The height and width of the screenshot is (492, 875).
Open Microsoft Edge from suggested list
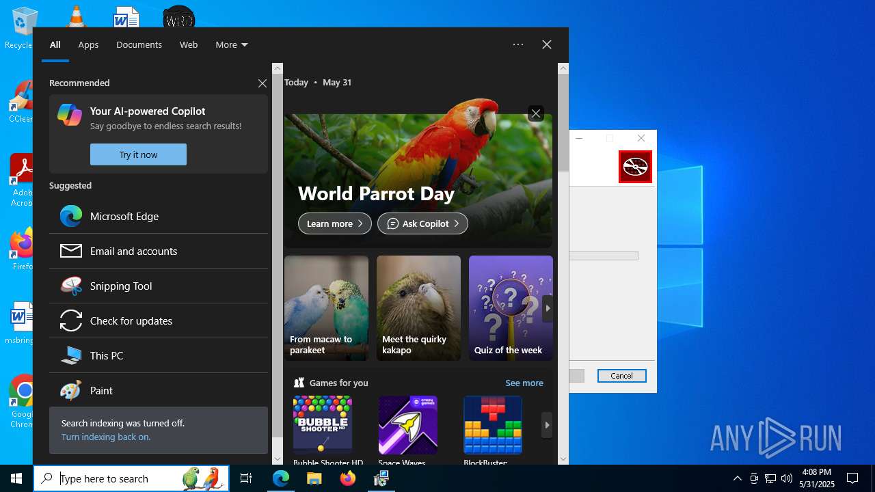(159, 216)
